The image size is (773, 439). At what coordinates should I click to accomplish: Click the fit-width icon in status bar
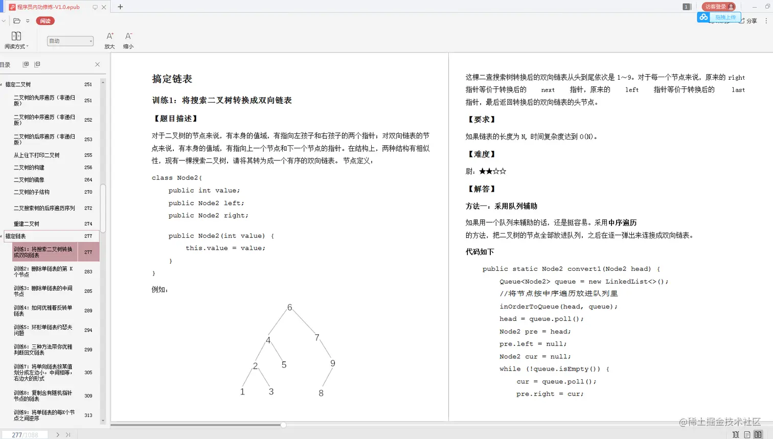pyautogui.click(x=736, y=434)
